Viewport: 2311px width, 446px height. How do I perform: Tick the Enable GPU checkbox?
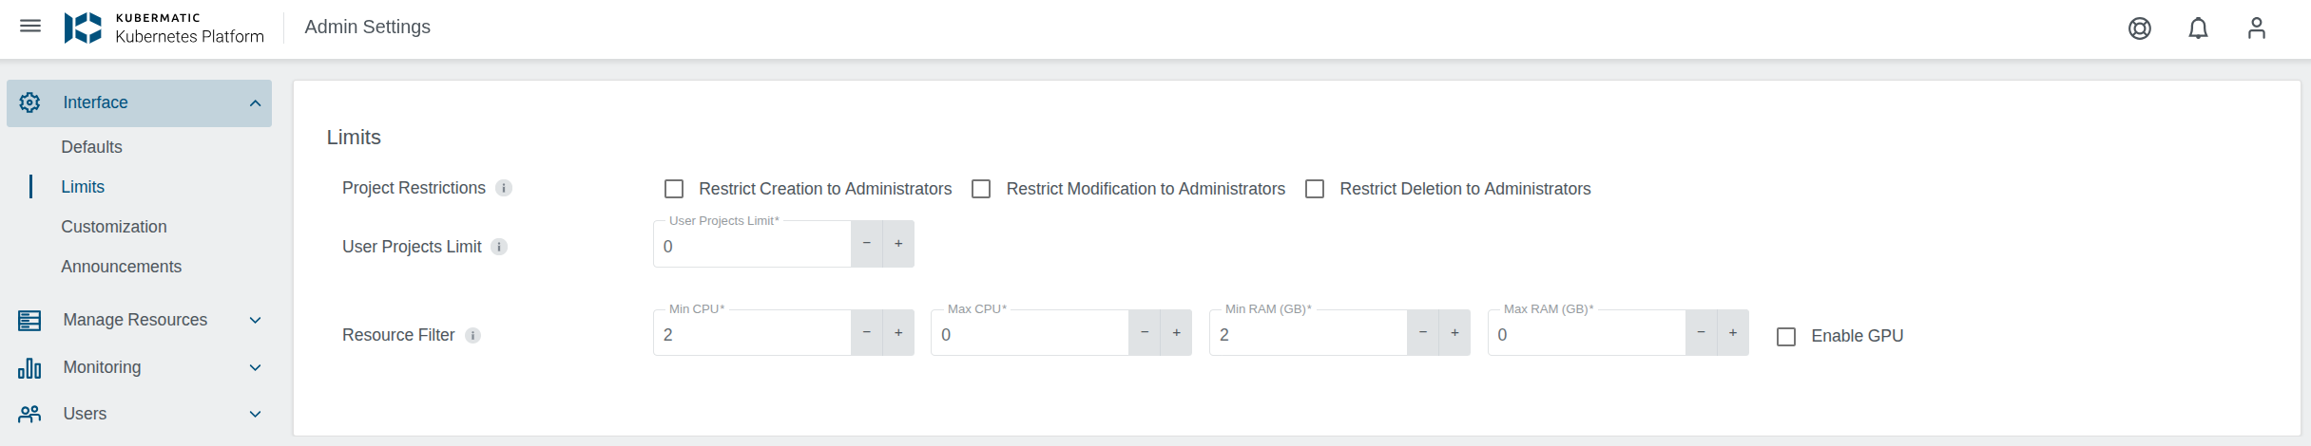(x=1786, y=337)
